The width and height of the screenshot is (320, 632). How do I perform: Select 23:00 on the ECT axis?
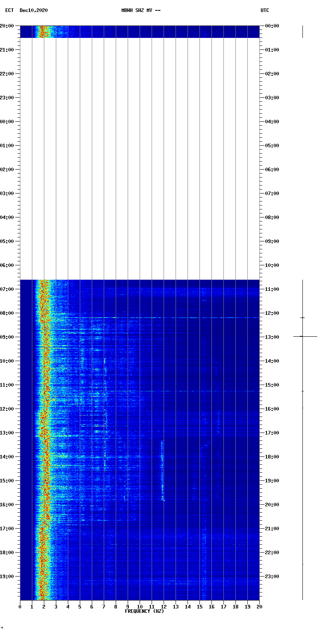coord(8,98)
